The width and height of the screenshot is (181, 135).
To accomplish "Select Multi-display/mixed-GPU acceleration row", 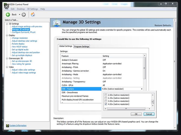I will click(x=81, y=100).
